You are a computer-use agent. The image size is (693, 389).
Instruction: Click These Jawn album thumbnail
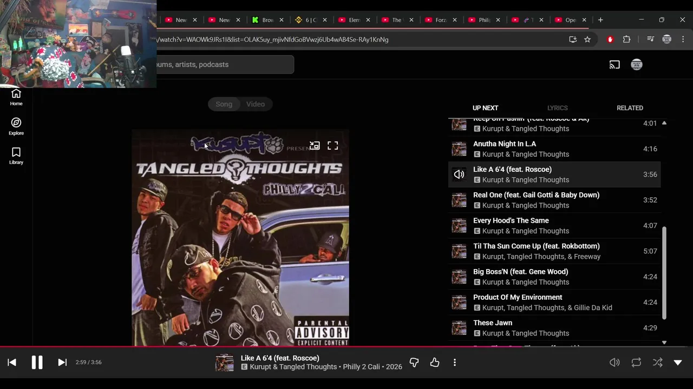coord(459,328)
